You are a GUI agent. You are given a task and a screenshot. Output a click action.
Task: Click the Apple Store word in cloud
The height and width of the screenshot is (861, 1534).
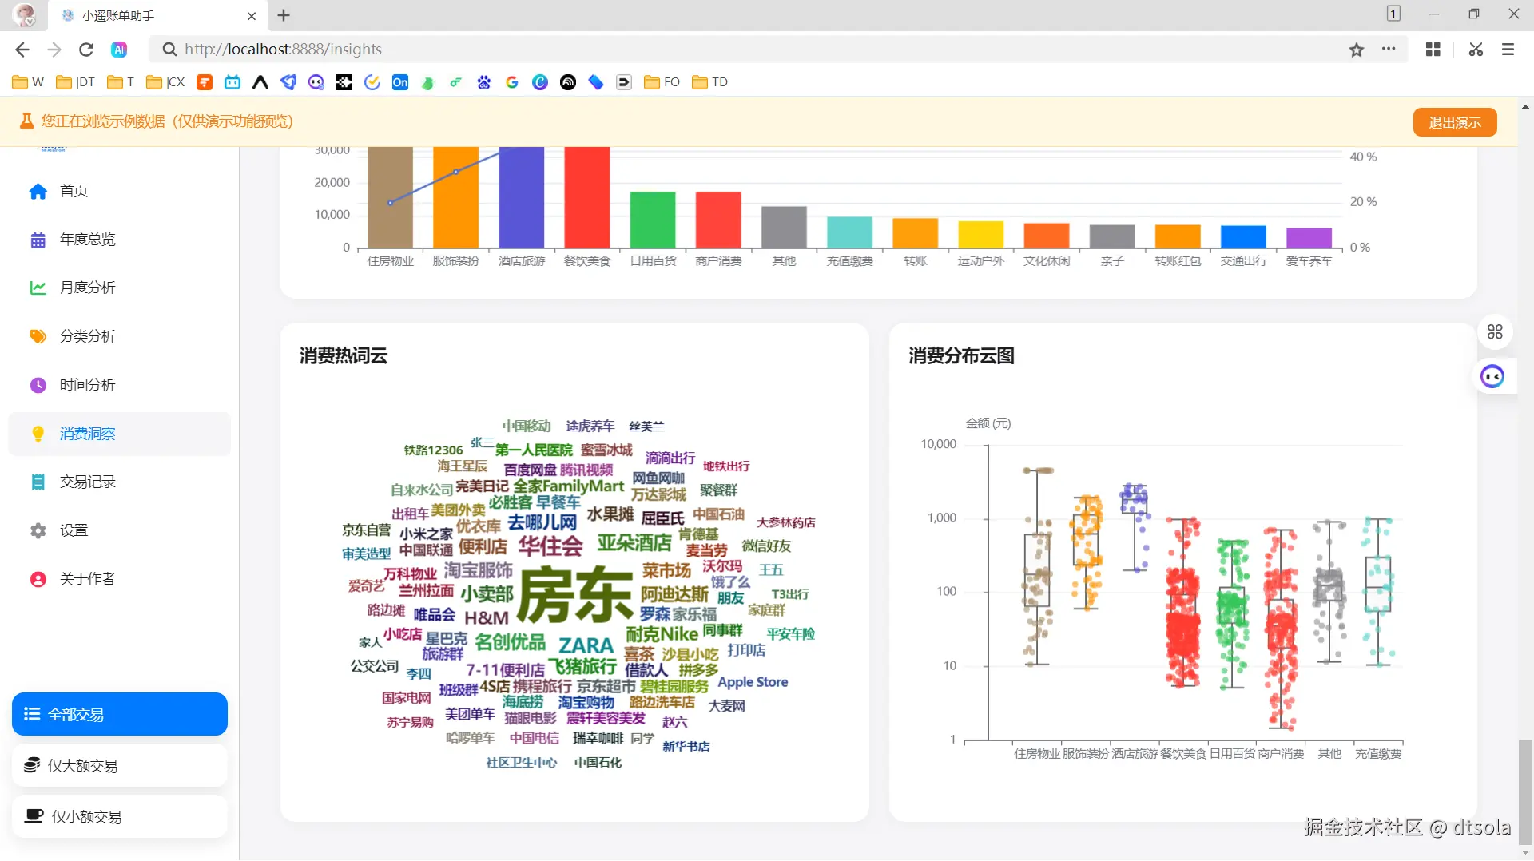tap(753, 682)
